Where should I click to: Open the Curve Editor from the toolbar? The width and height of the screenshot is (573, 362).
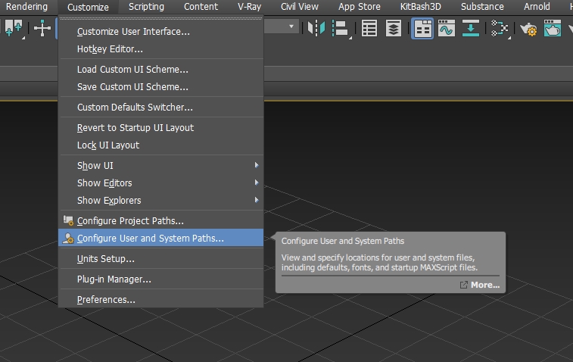click(447, 29)
